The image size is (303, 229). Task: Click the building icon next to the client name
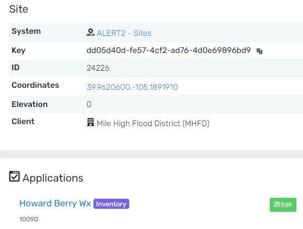pos(90,123)
